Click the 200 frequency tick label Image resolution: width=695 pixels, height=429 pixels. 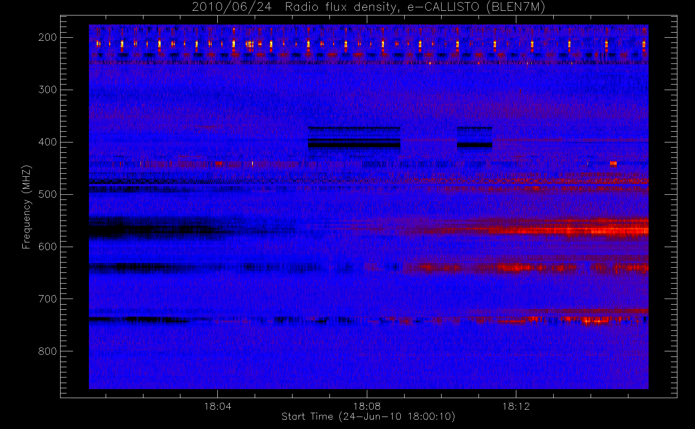pyautogui.click(x=48, y=37)
